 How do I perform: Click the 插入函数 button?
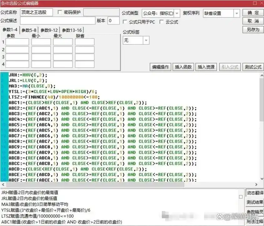[183, 67]
